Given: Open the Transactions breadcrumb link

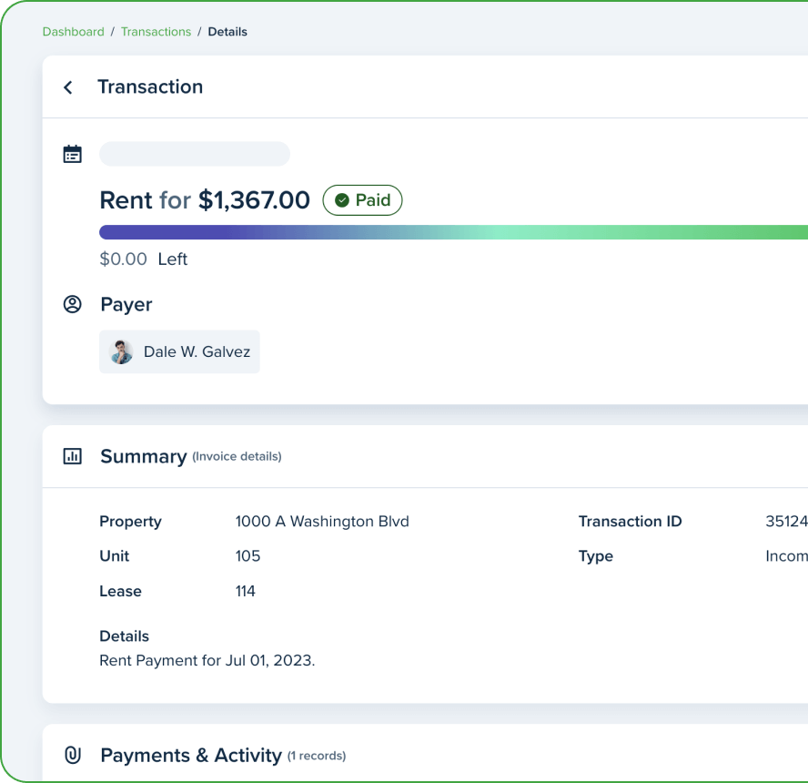Looking at the screenshot, I should (x=156, y=31).
